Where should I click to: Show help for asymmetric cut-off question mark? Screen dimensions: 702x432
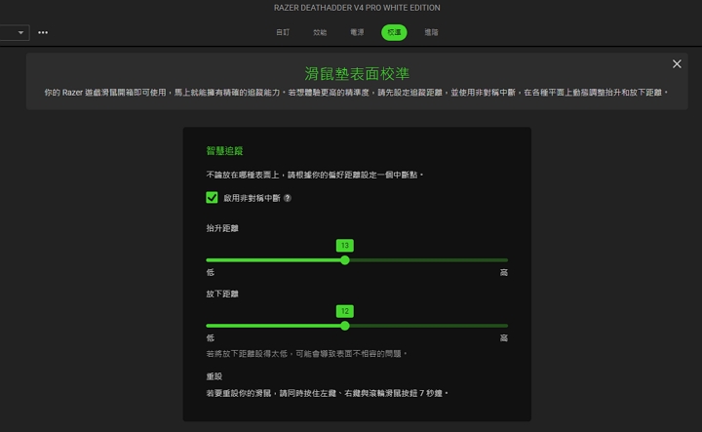(288, 198)
